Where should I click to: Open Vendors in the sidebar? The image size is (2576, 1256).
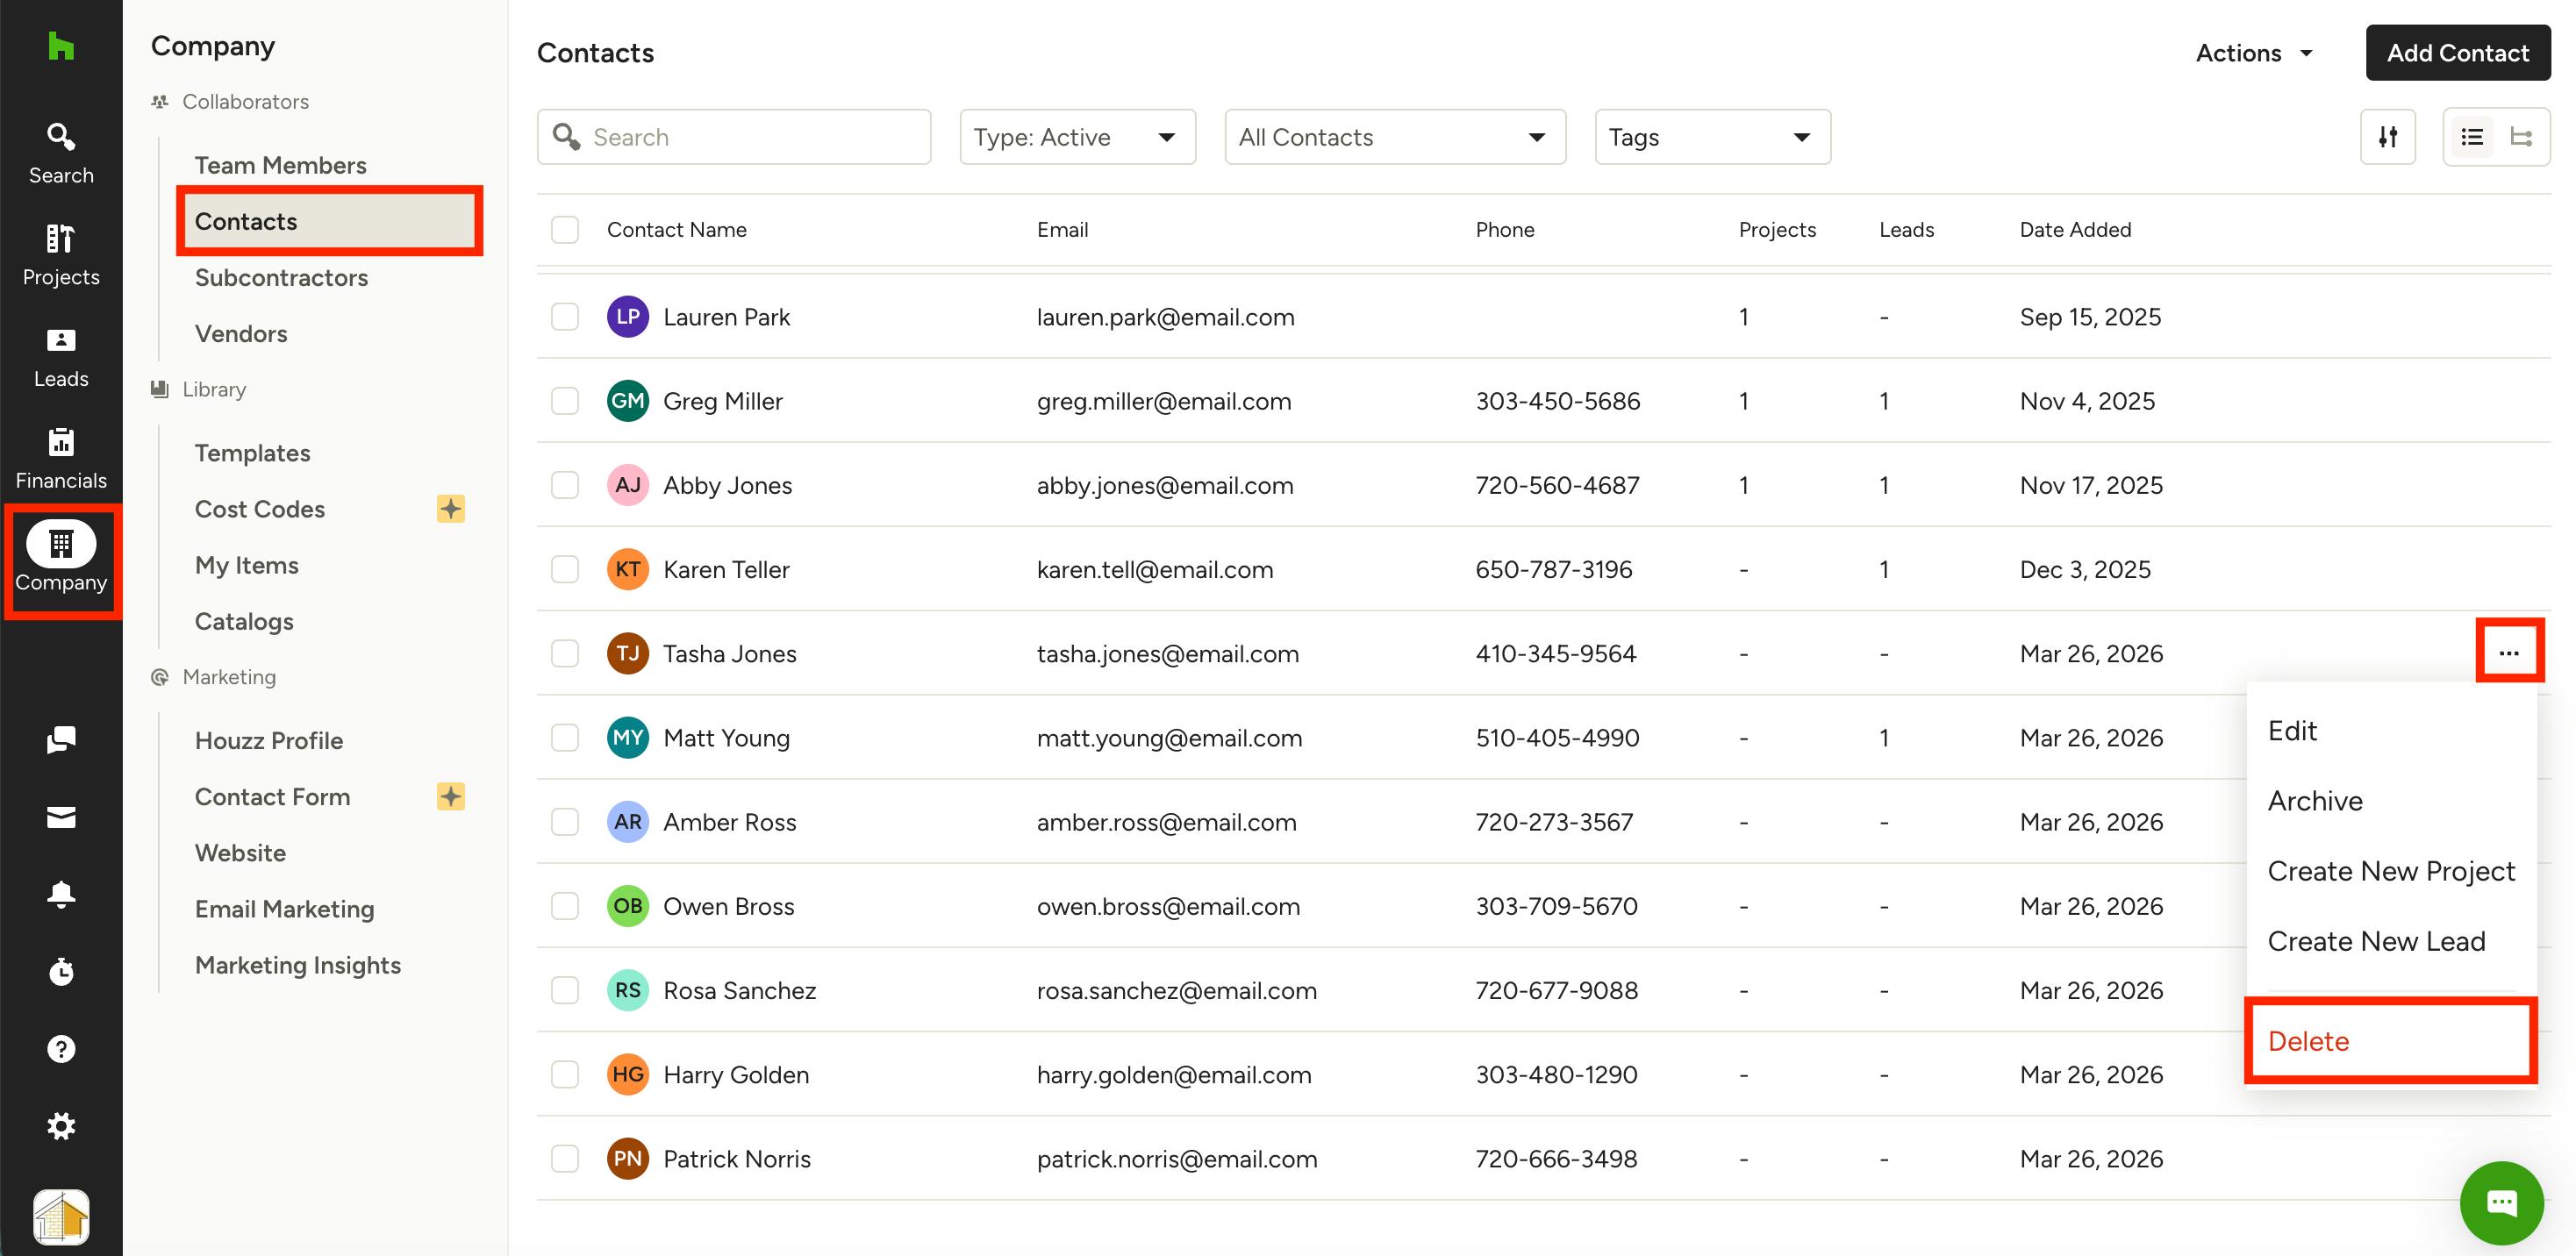(241, 333)
